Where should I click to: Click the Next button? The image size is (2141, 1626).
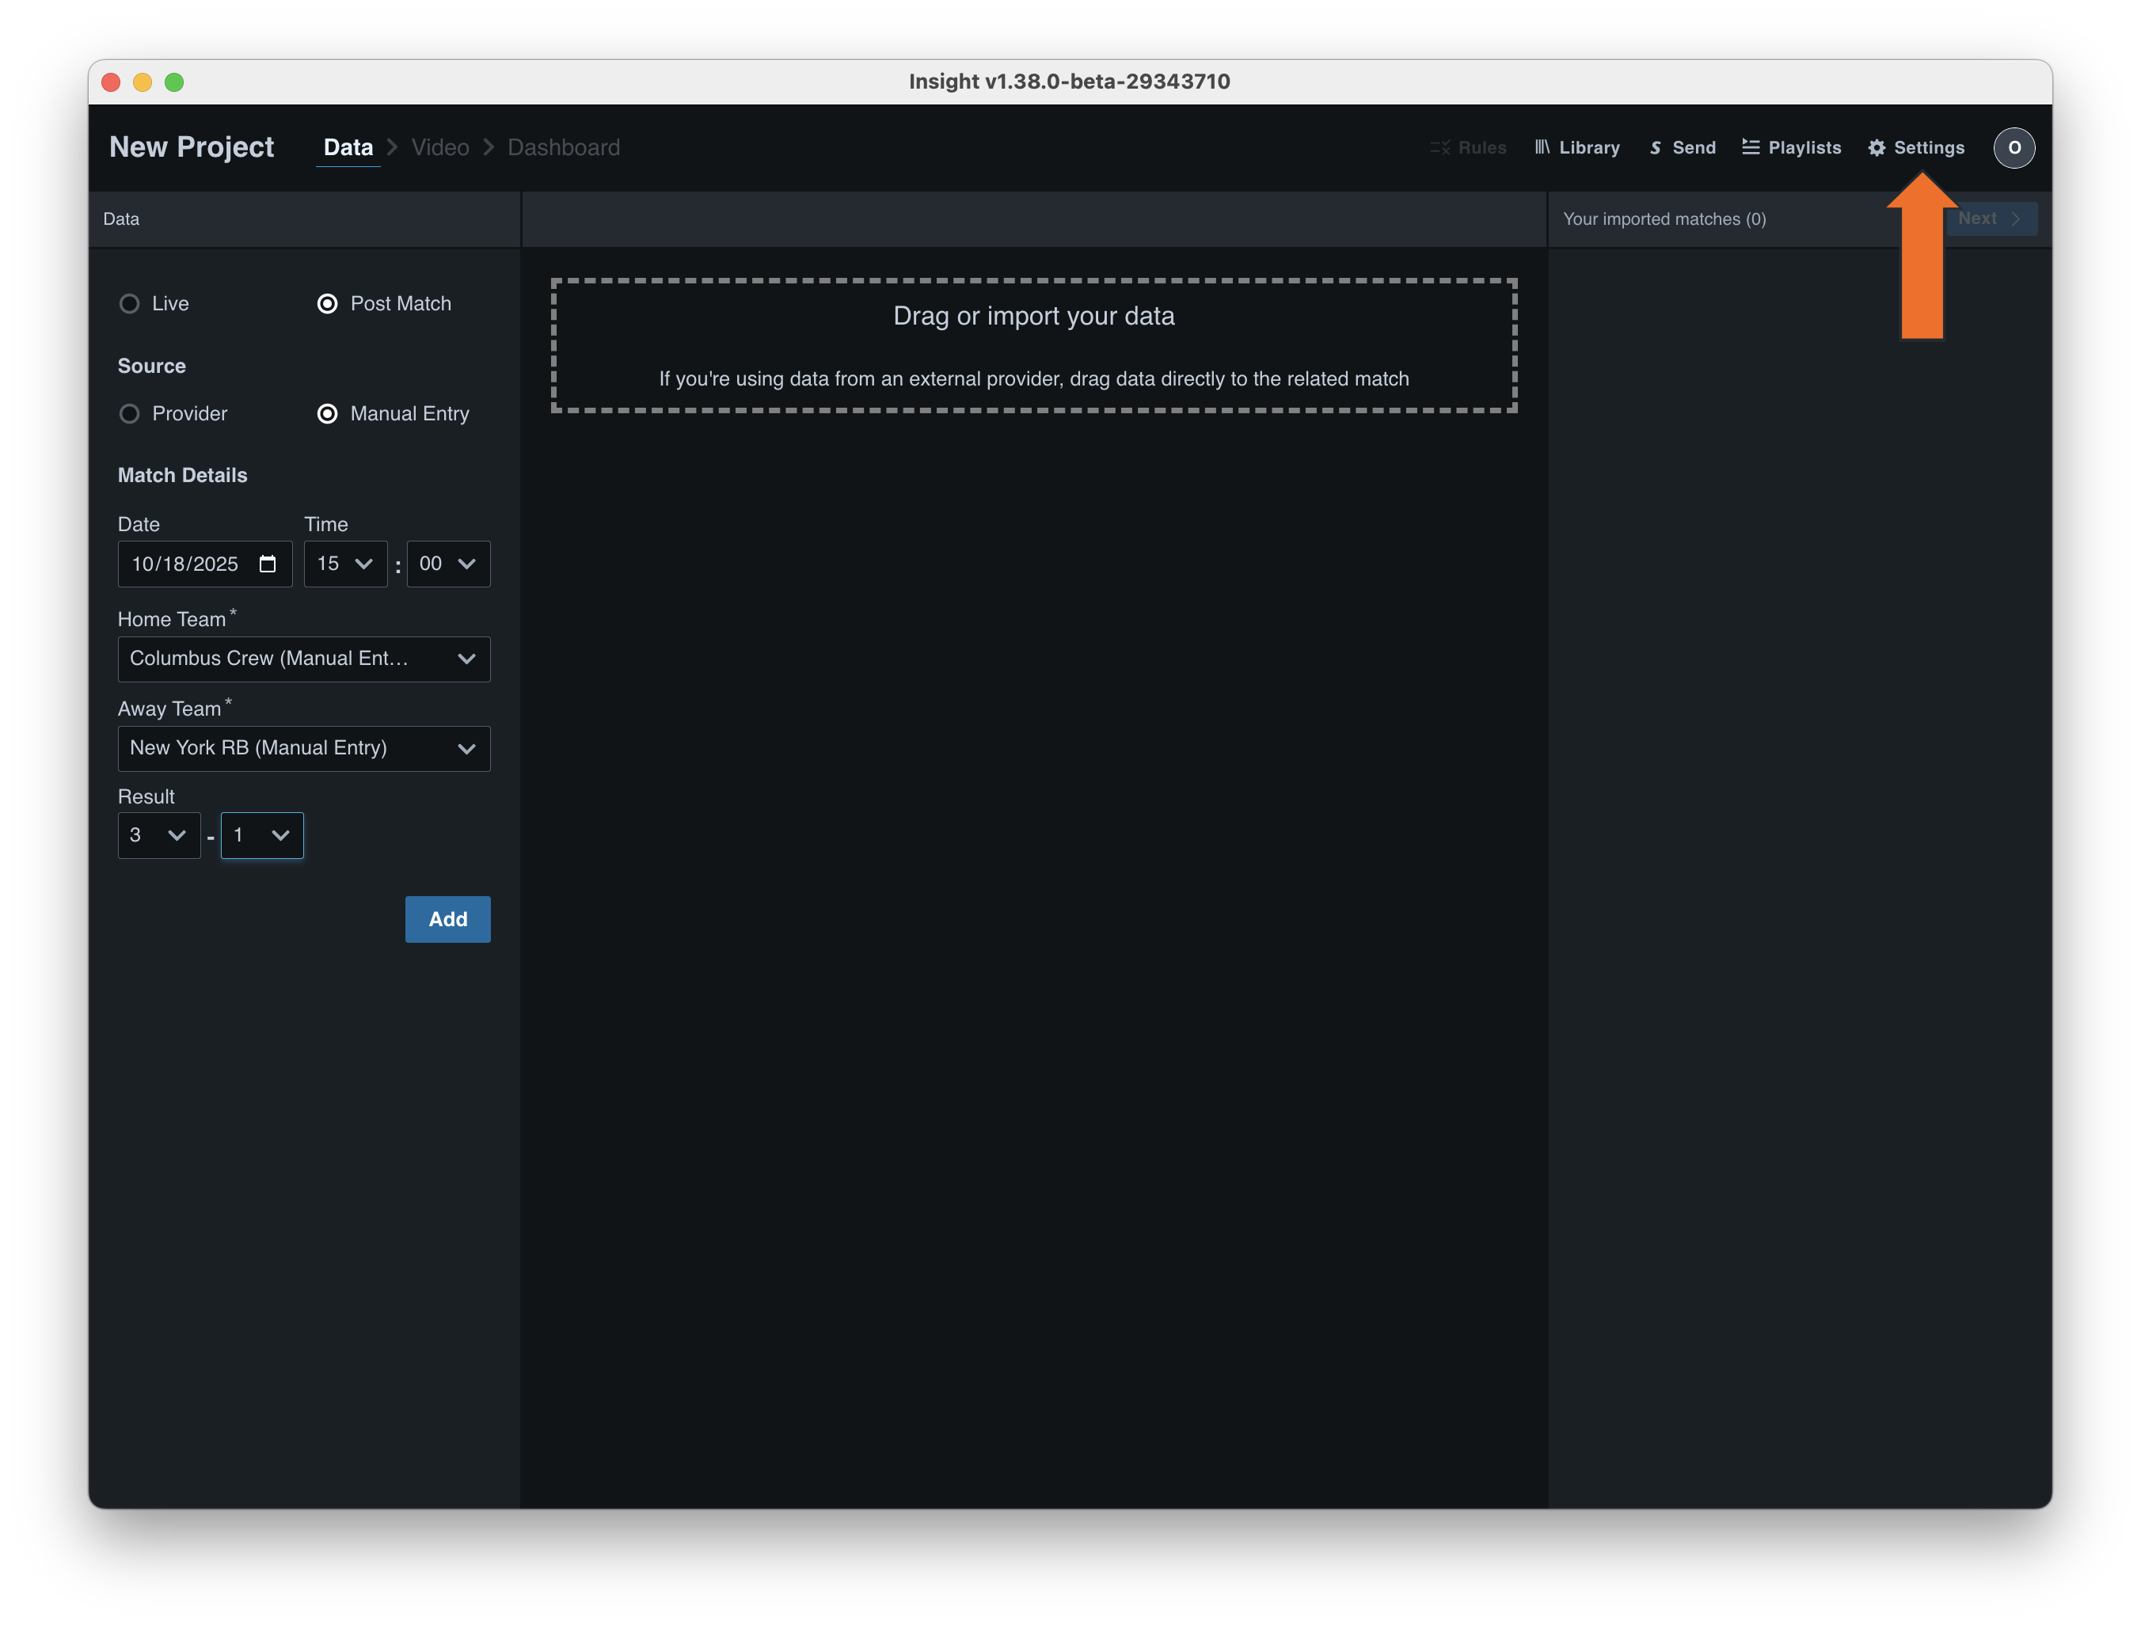(x=1991, y=218)
